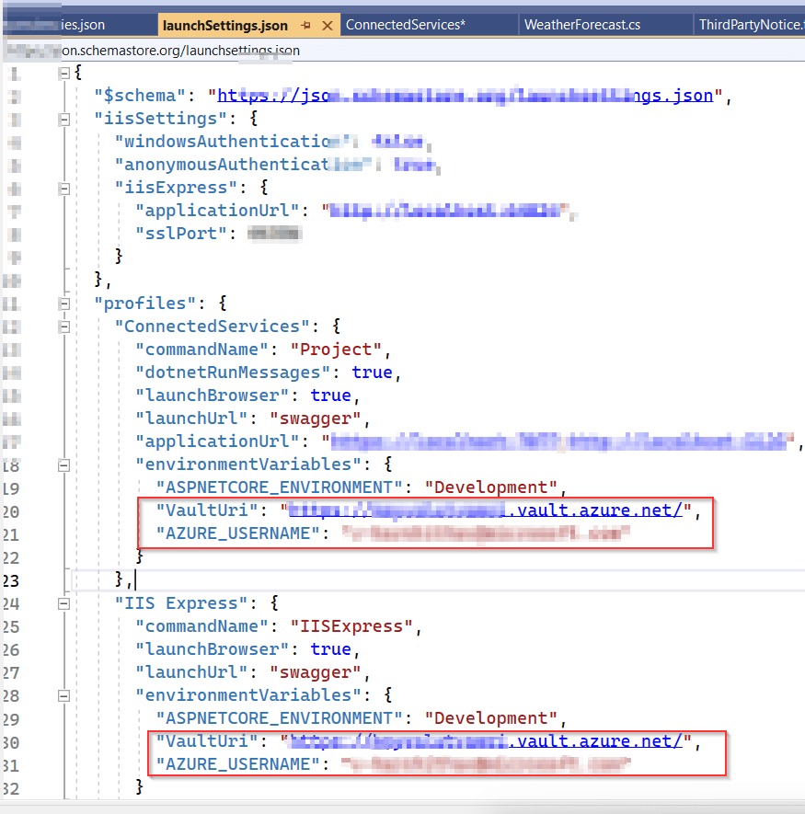Collapse the ConnectedServices profile block
Viewport: 805px width, 814px height.
[63, 326]
